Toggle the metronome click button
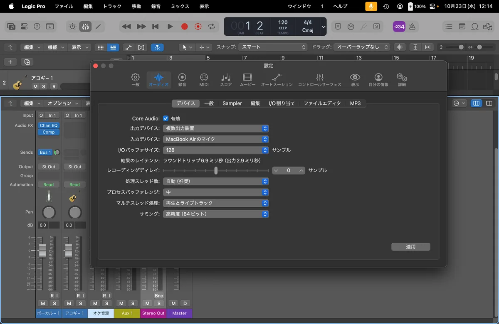The width and height of the screenshot is (499, 324). point(412,26)
